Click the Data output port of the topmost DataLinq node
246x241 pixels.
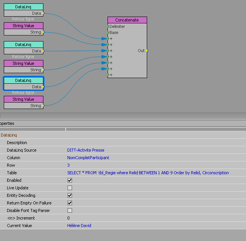pos(43,13)
